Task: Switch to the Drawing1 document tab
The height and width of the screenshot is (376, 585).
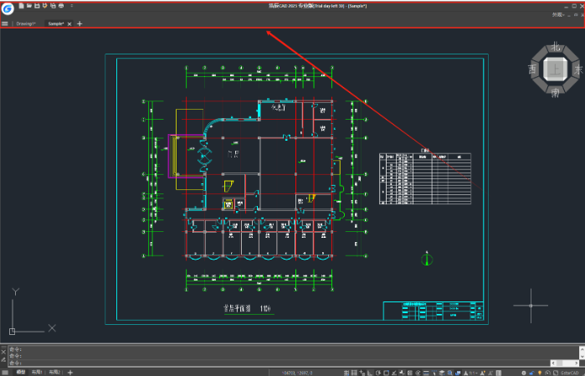Action: click(26, 23)
